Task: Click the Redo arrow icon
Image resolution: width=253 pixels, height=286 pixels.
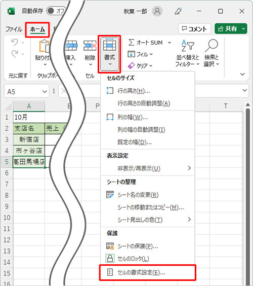Action: click(x=15, y=54)
